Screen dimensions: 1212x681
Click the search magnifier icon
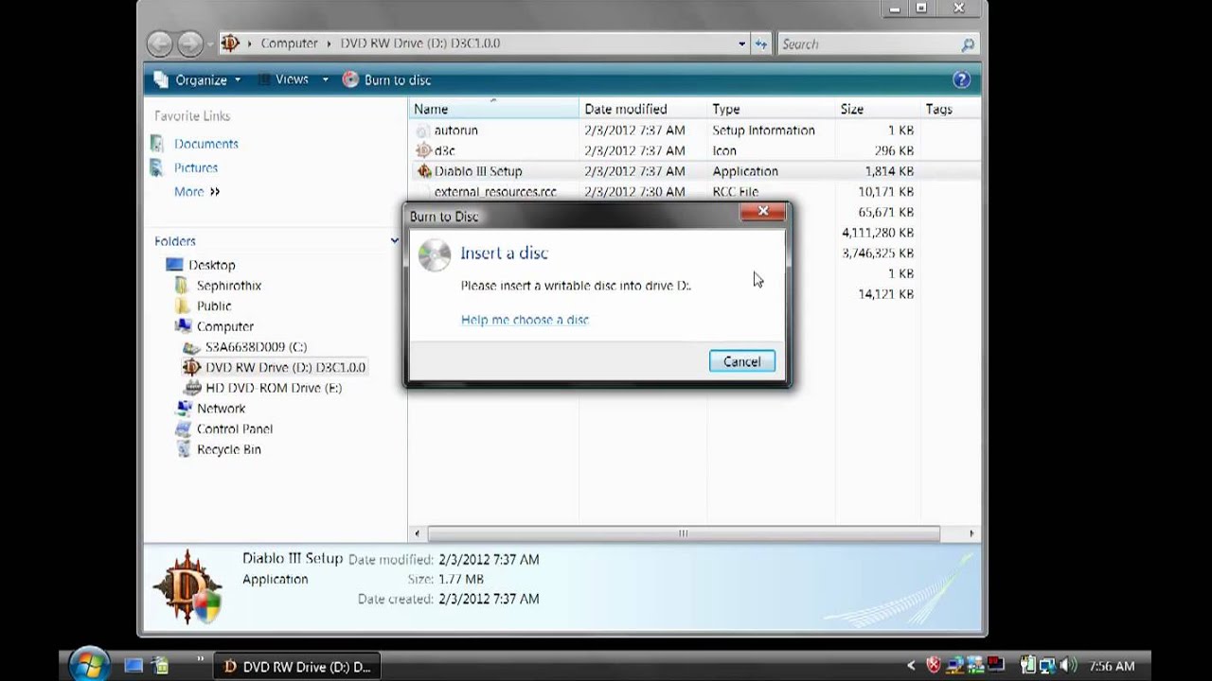(x=967, y=44)
